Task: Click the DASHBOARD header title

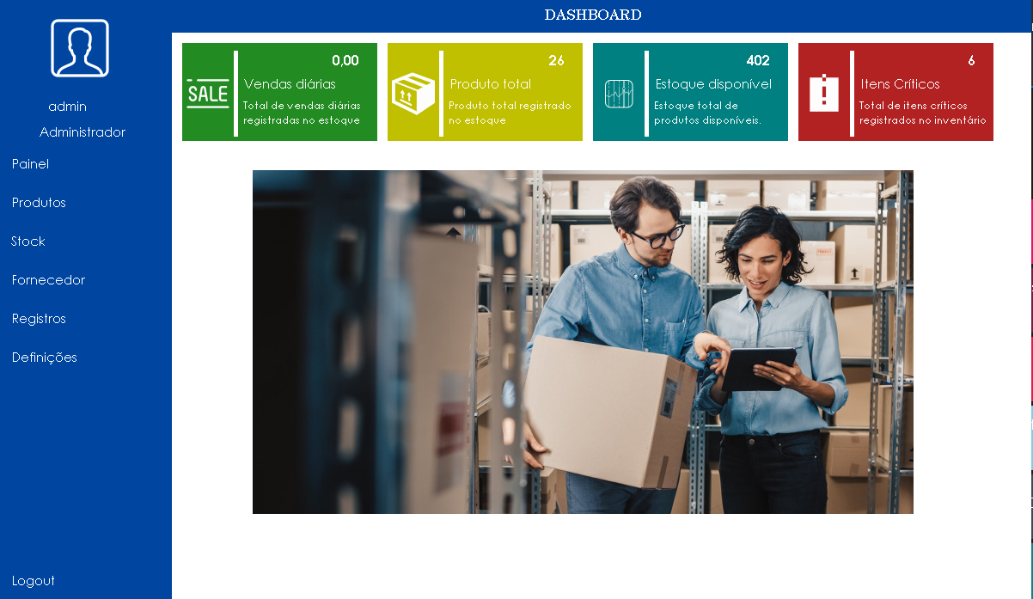Action: 593,15
